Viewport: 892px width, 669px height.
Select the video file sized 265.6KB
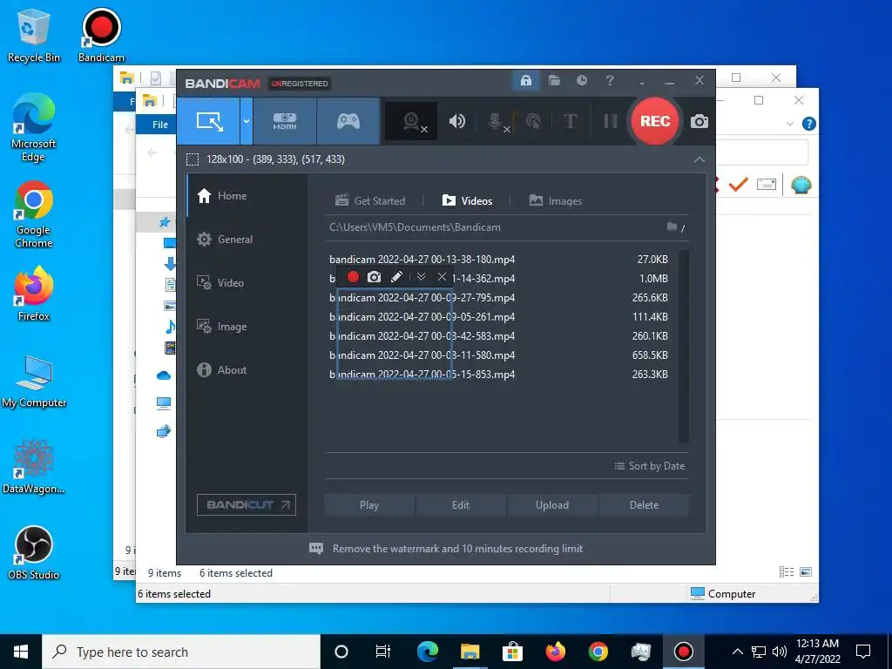click(x=498, y=298)
